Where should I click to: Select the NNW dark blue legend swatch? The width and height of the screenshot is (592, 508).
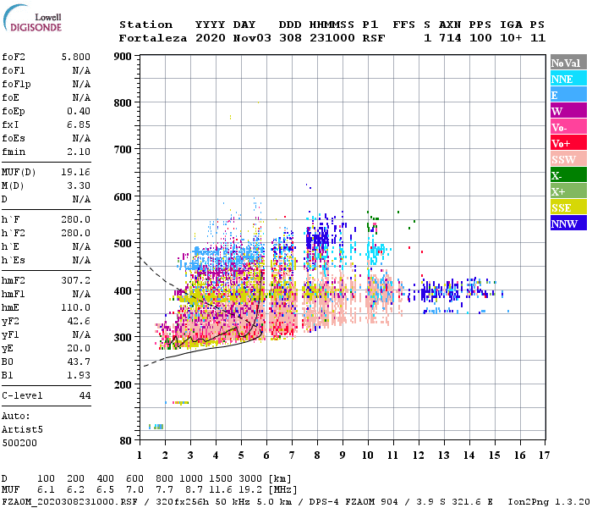click(x=568, y=223)
